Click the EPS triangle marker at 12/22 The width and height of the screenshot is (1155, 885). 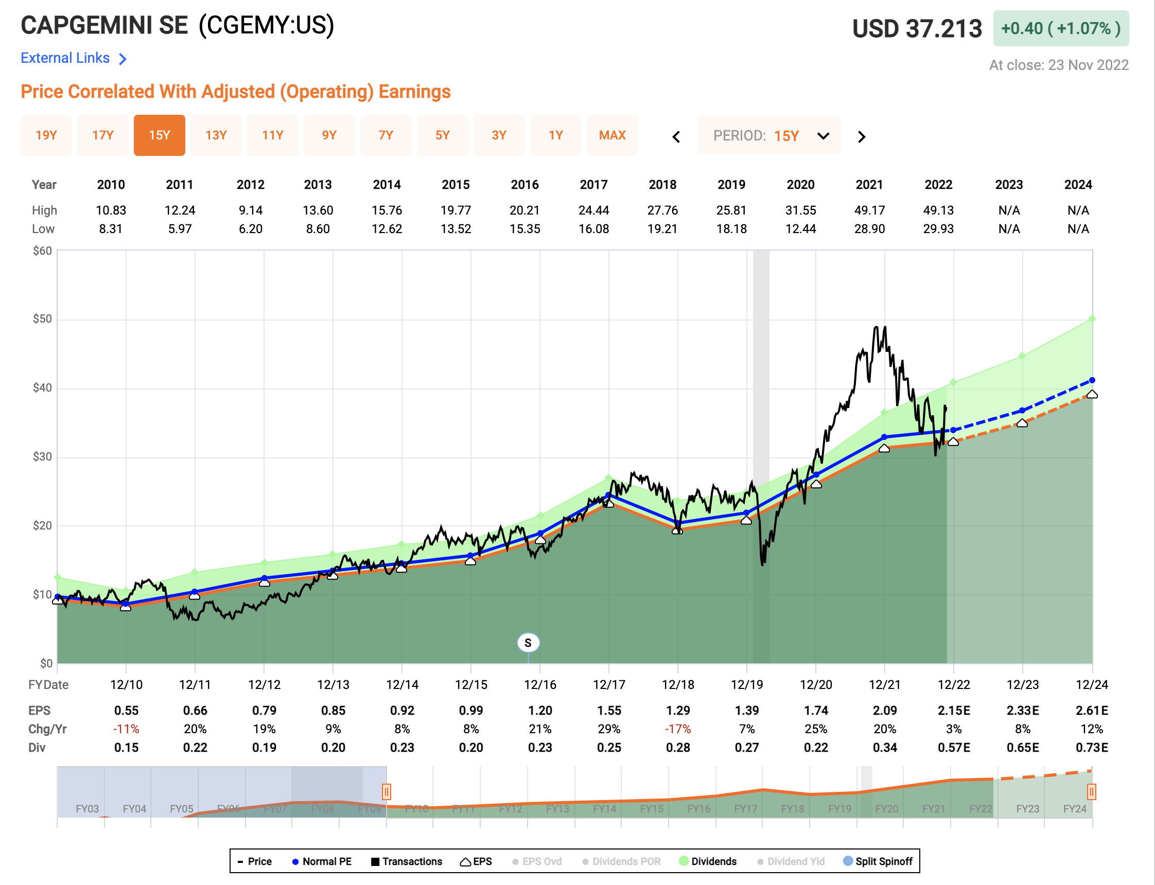953,442
